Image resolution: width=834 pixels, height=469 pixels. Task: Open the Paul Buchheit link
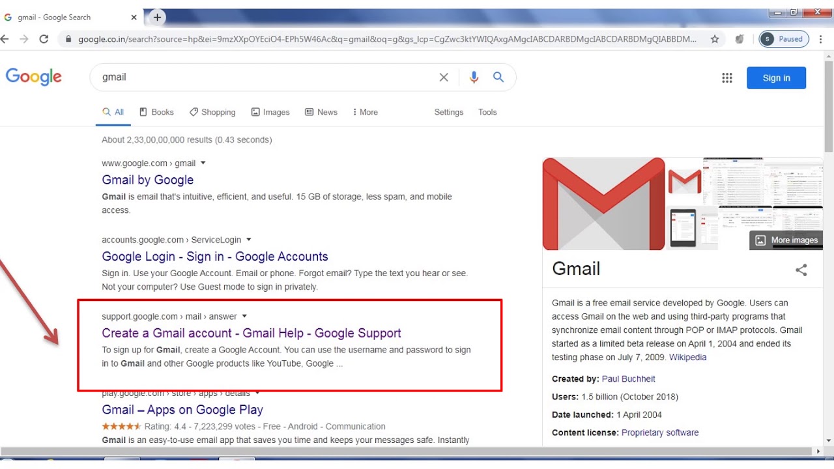[629, 378]
